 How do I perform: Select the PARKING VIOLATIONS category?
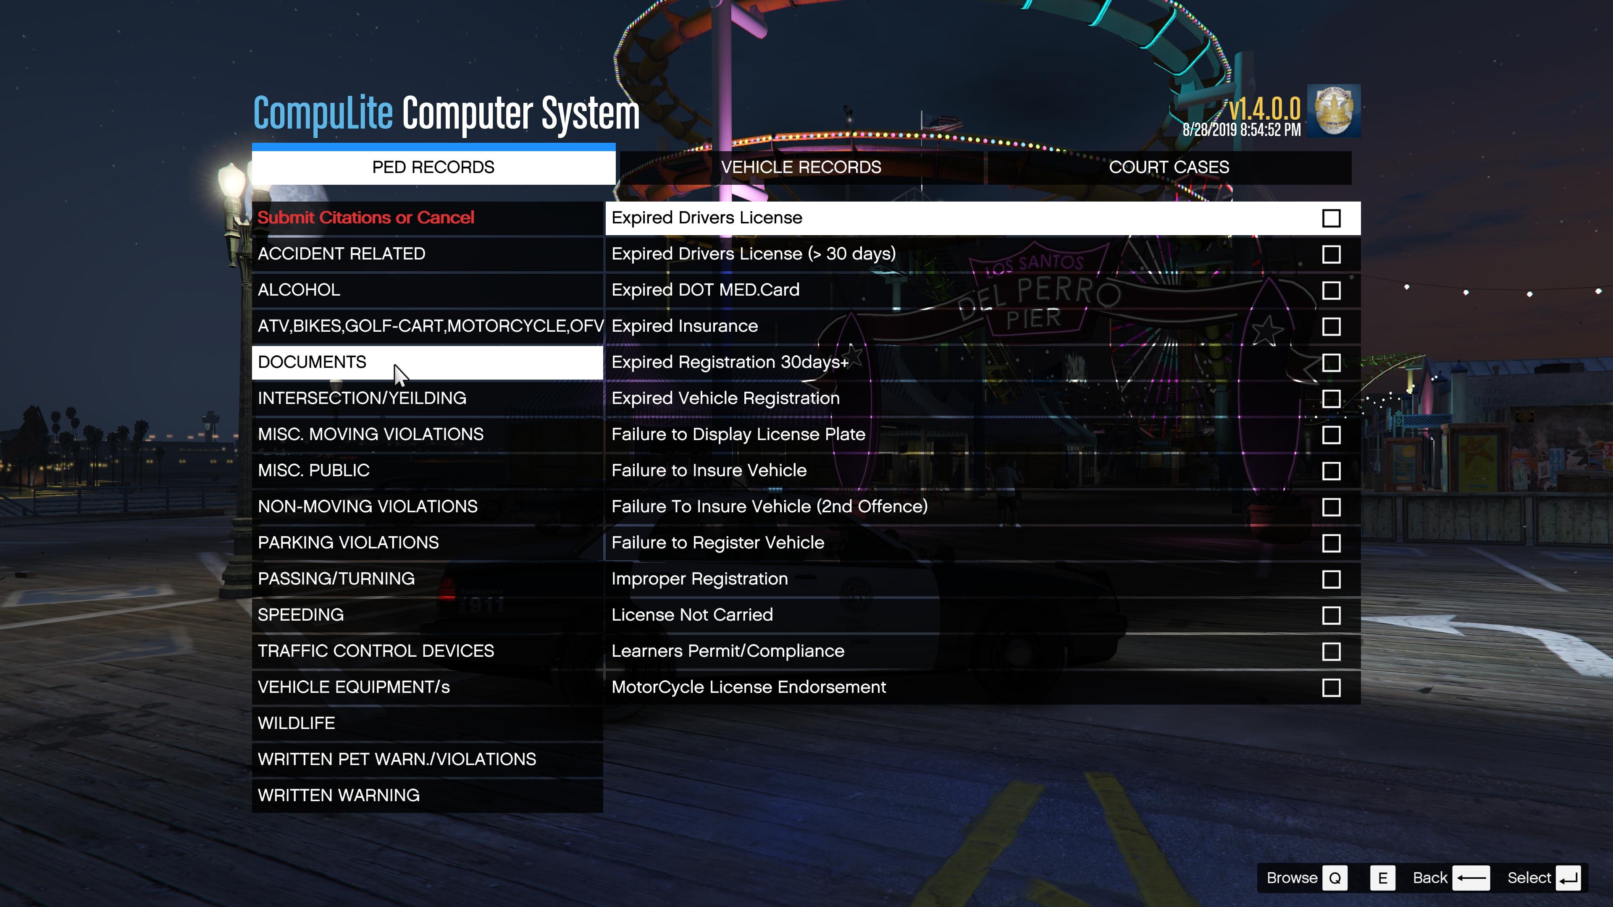tap(348, 543)
